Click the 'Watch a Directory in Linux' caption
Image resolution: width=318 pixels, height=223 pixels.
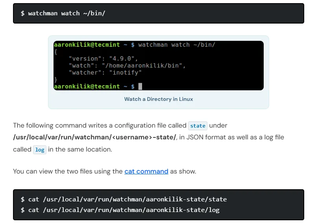pyautogui.click(x=159, y=99)
